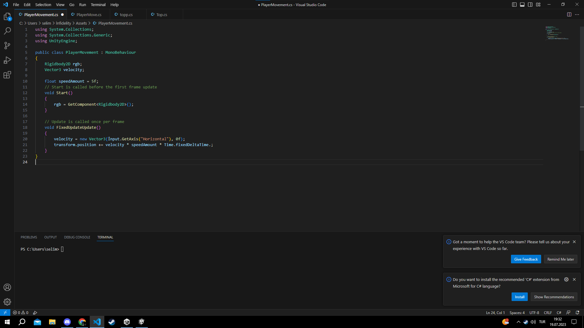Image resolution: width=584 pixels, height=328 pixels.
Task: Click Install for the C# extension
Action: (519, 297)
